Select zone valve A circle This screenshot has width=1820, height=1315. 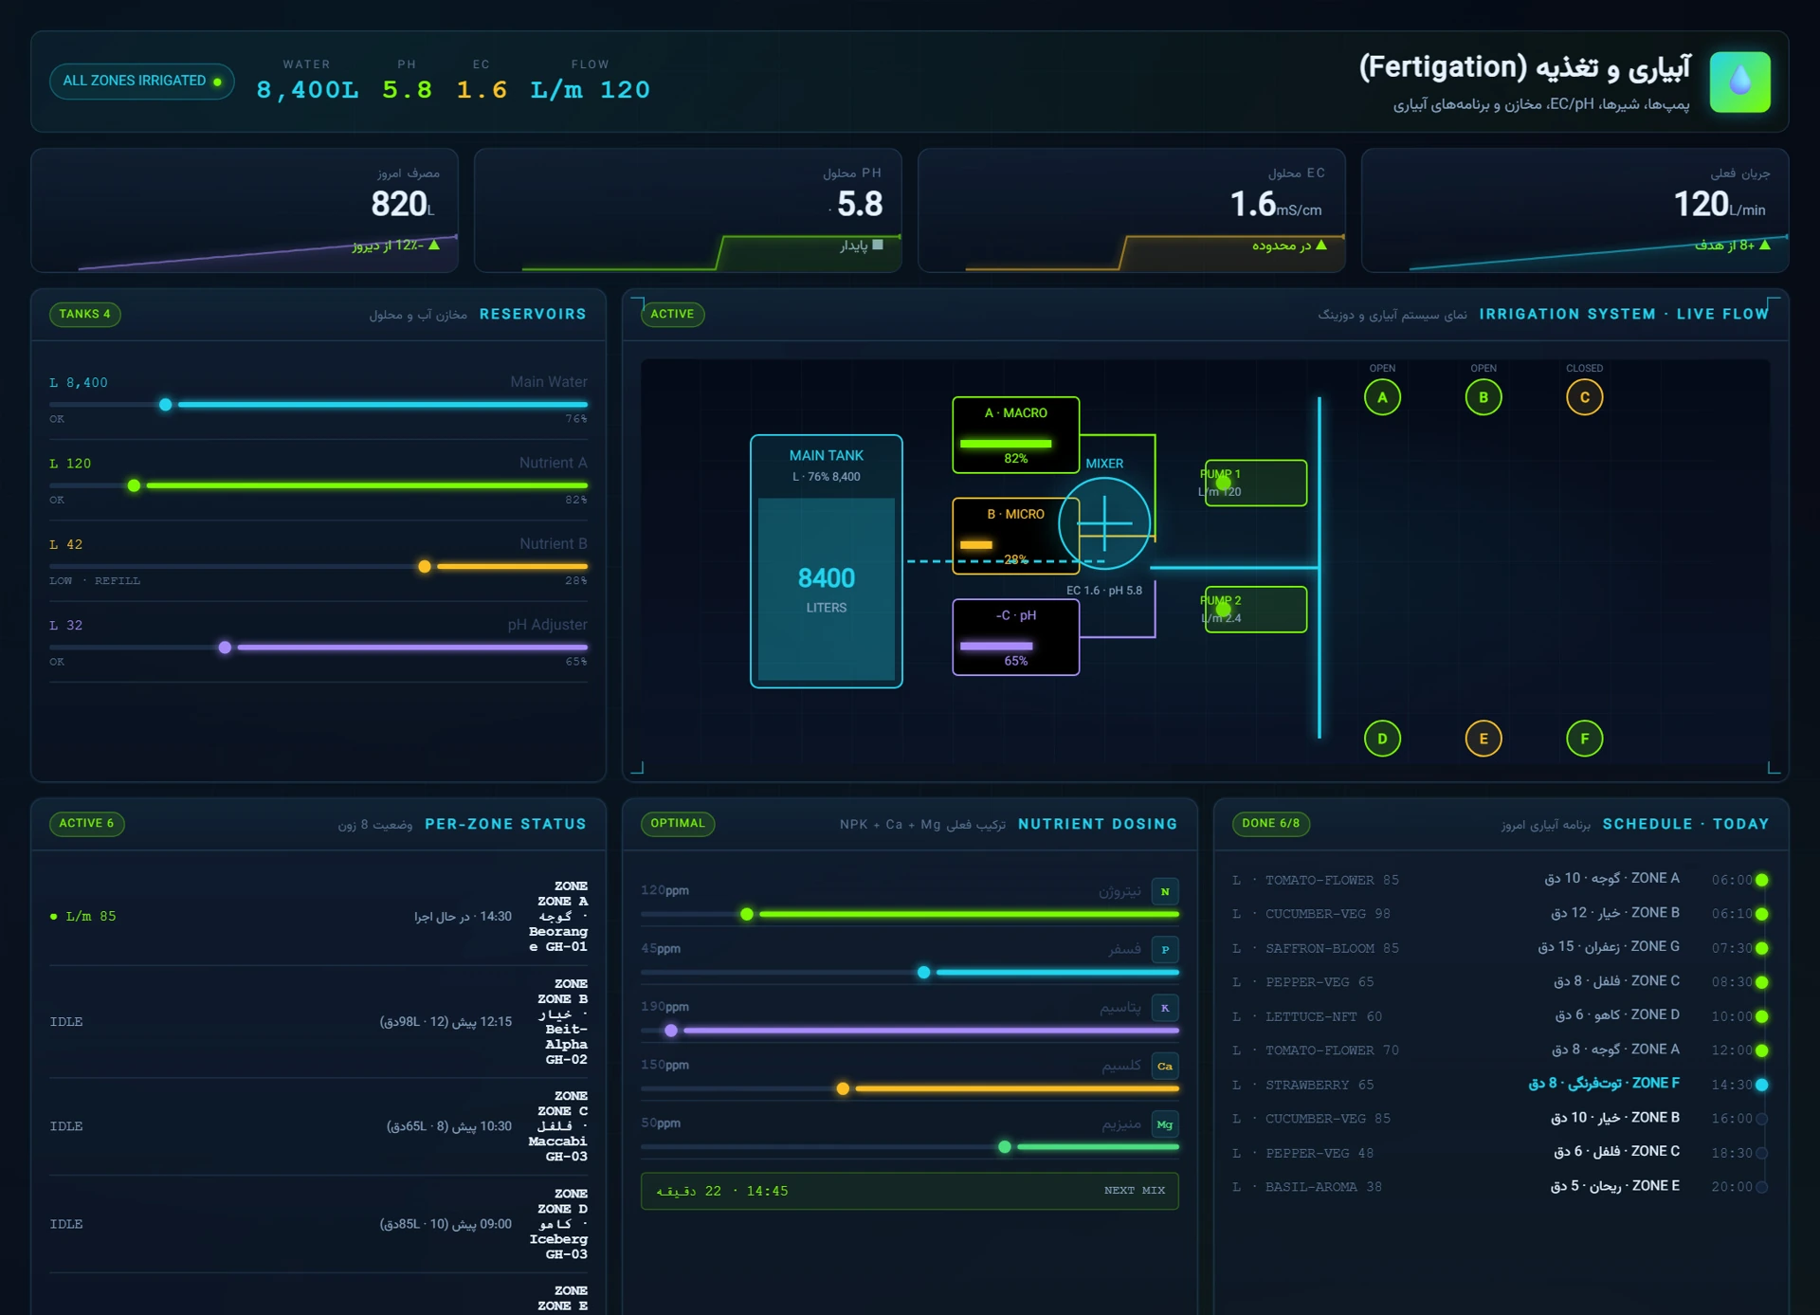click(x=1382, y=397)
